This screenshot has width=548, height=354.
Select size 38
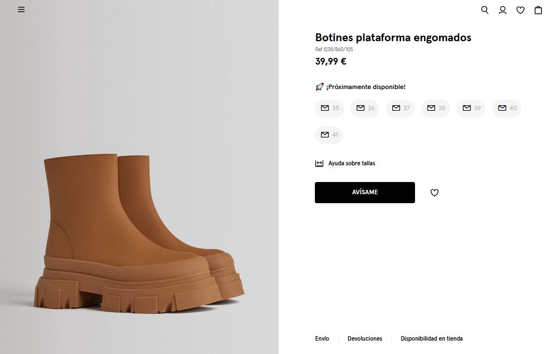pos(436,108)
